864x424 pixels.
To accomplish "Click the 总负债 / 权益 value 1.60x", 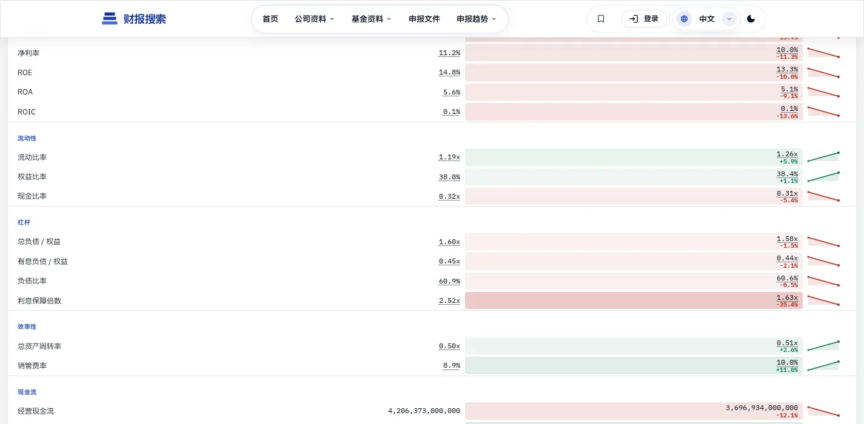I will pyautogui.click(x=449, y=242).
